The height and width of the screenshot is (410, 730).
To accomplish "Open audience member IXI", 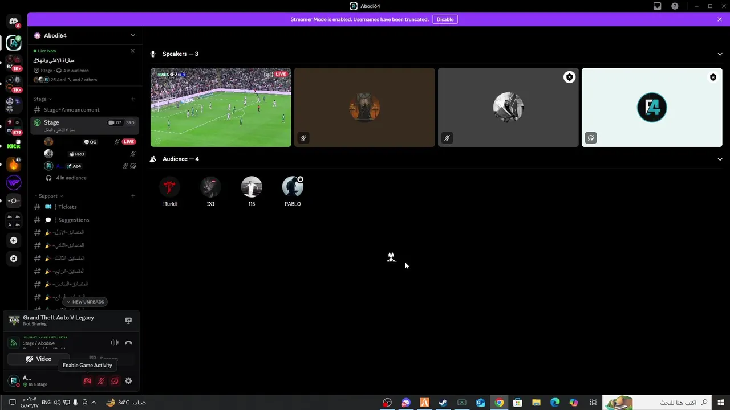I will coord(210,191).
